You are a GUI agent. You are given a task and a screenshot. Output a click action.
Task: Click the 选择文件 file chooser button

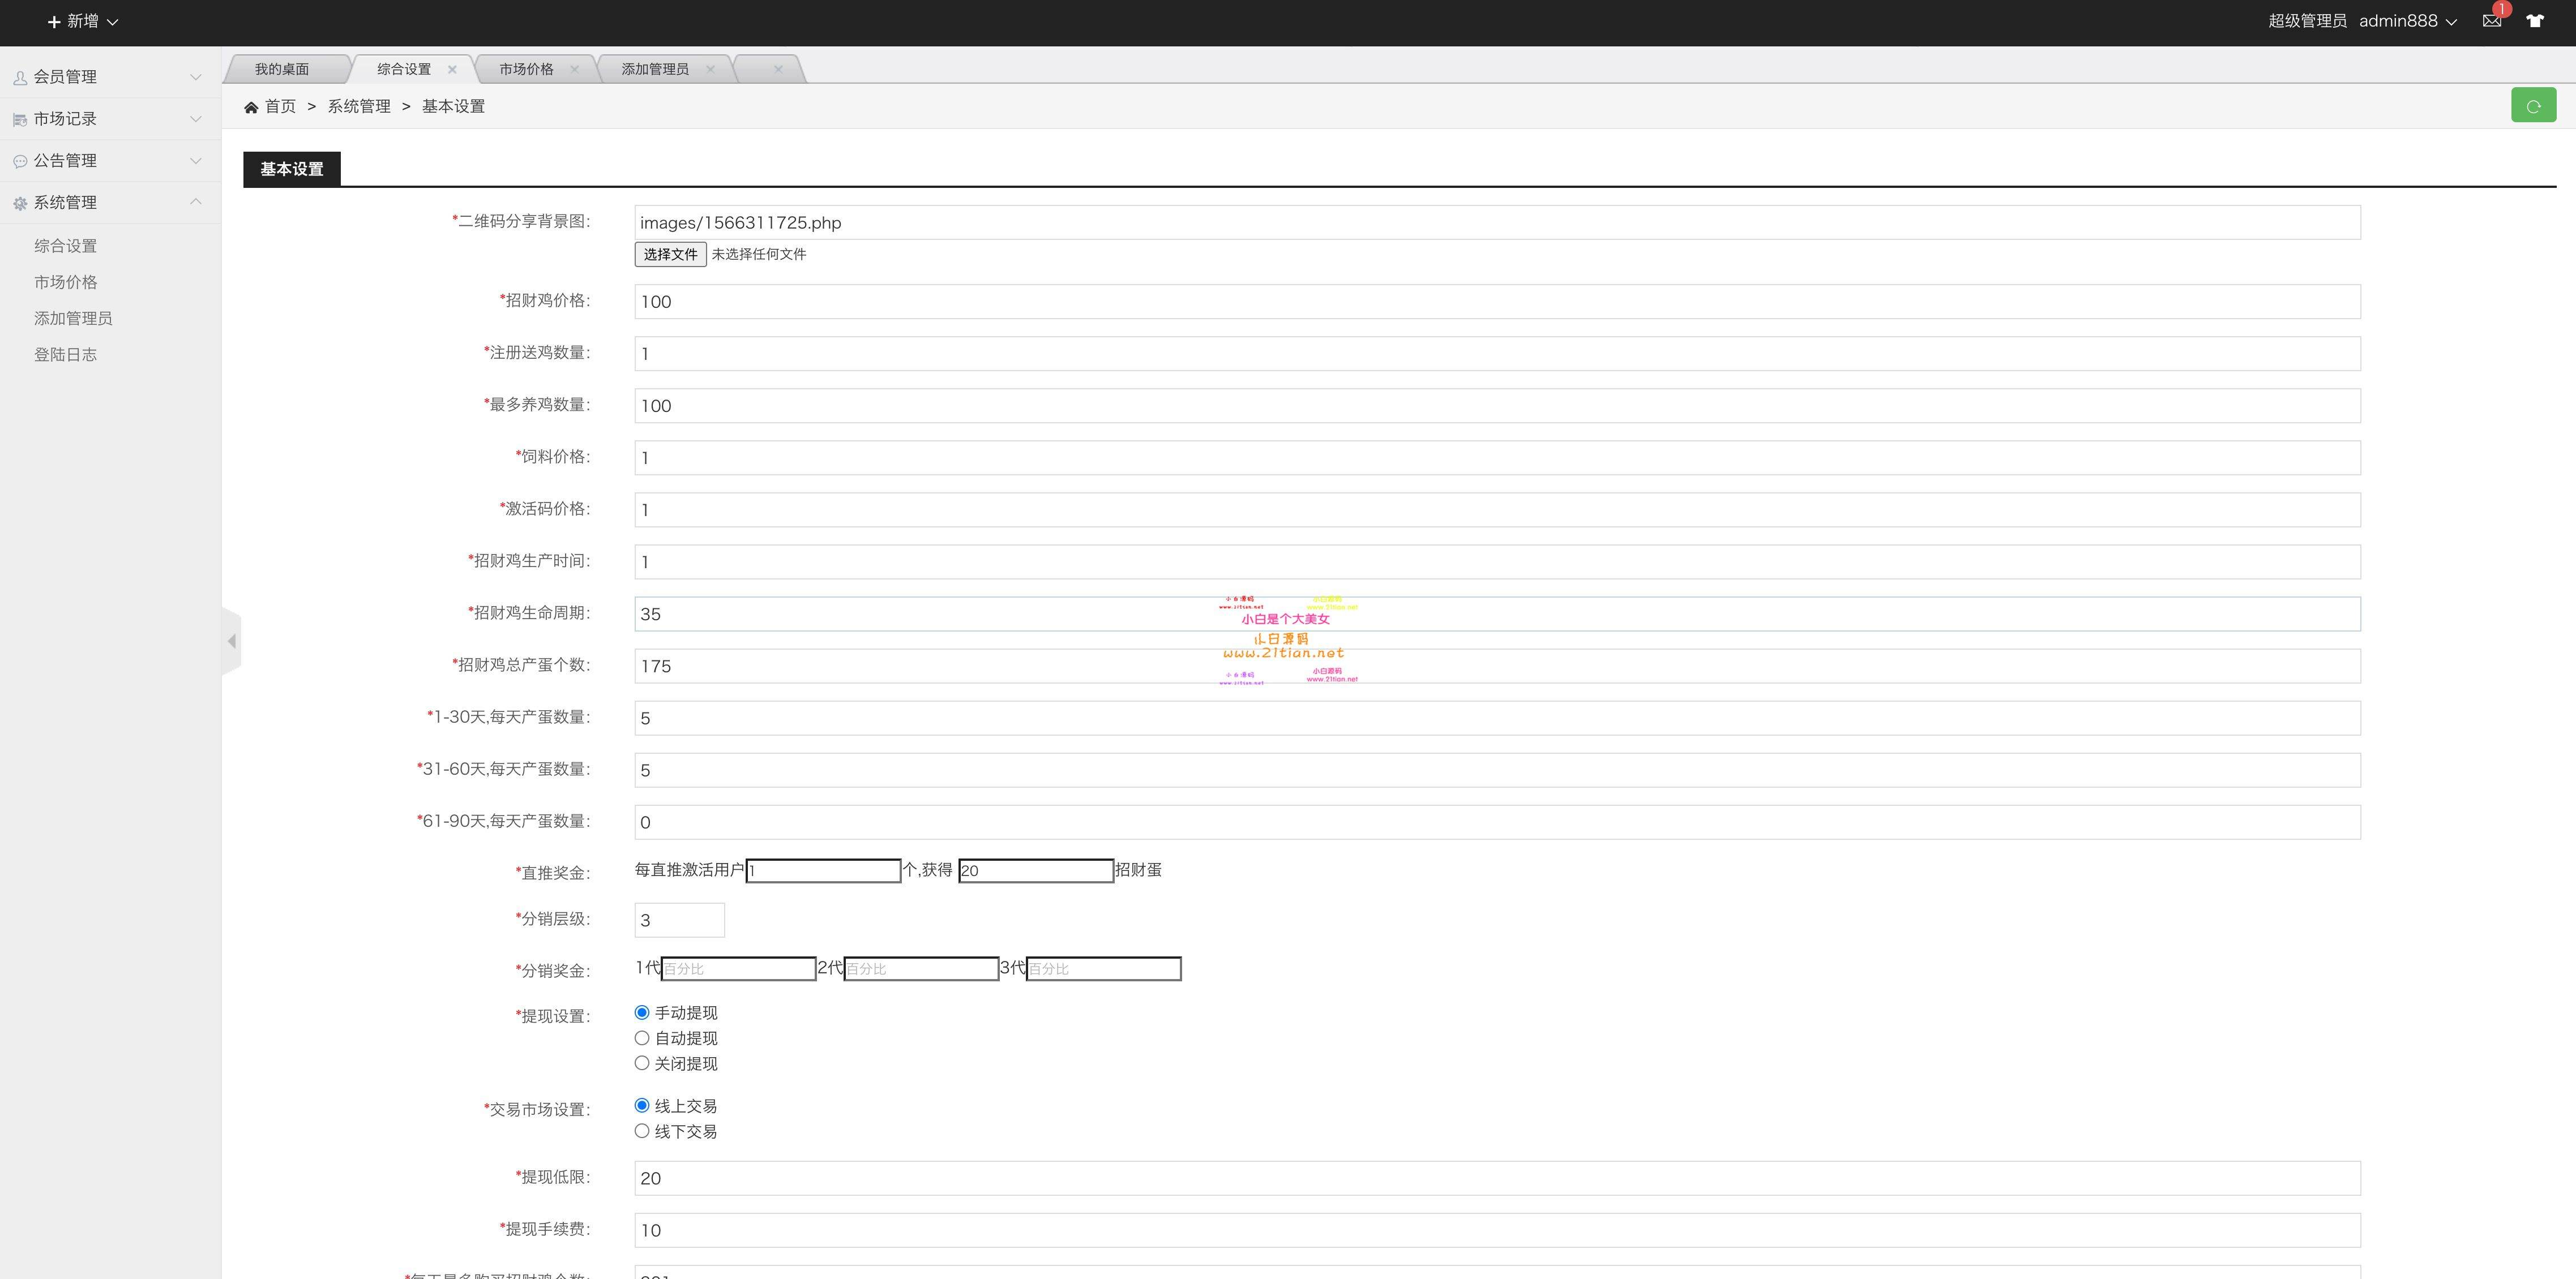pyautogui.click(x=670, y=255)
